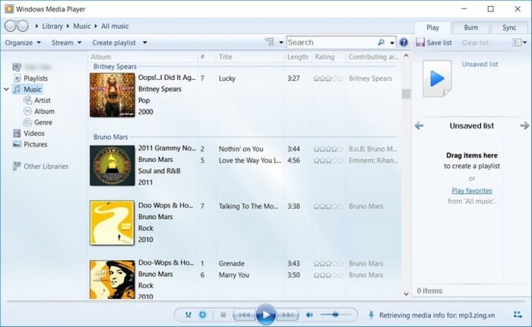Click the Back navigation arrow

pos(11,27)
